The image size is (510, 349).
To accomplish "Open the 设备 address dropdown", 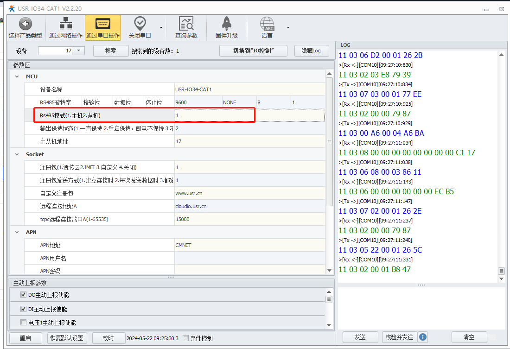I will (x=78, y=51).
